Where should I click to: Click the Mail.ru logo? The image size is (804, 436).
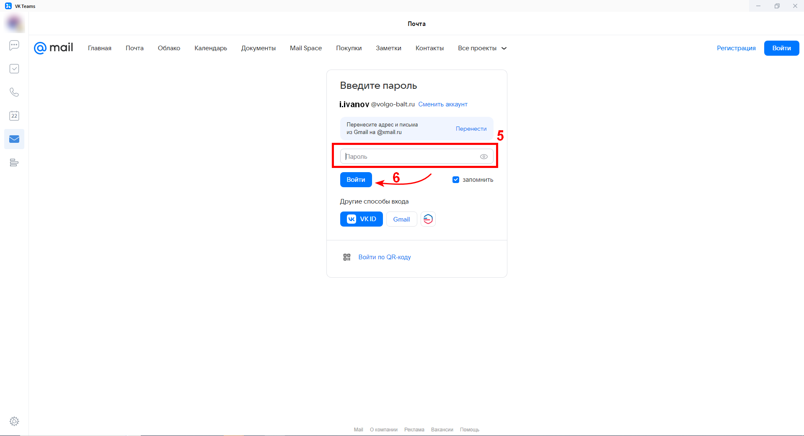point(54,48)
